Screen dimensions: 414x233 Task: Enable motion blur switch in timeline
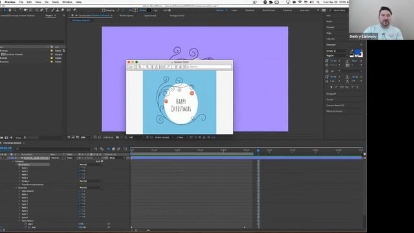click(x=118, y=149)
